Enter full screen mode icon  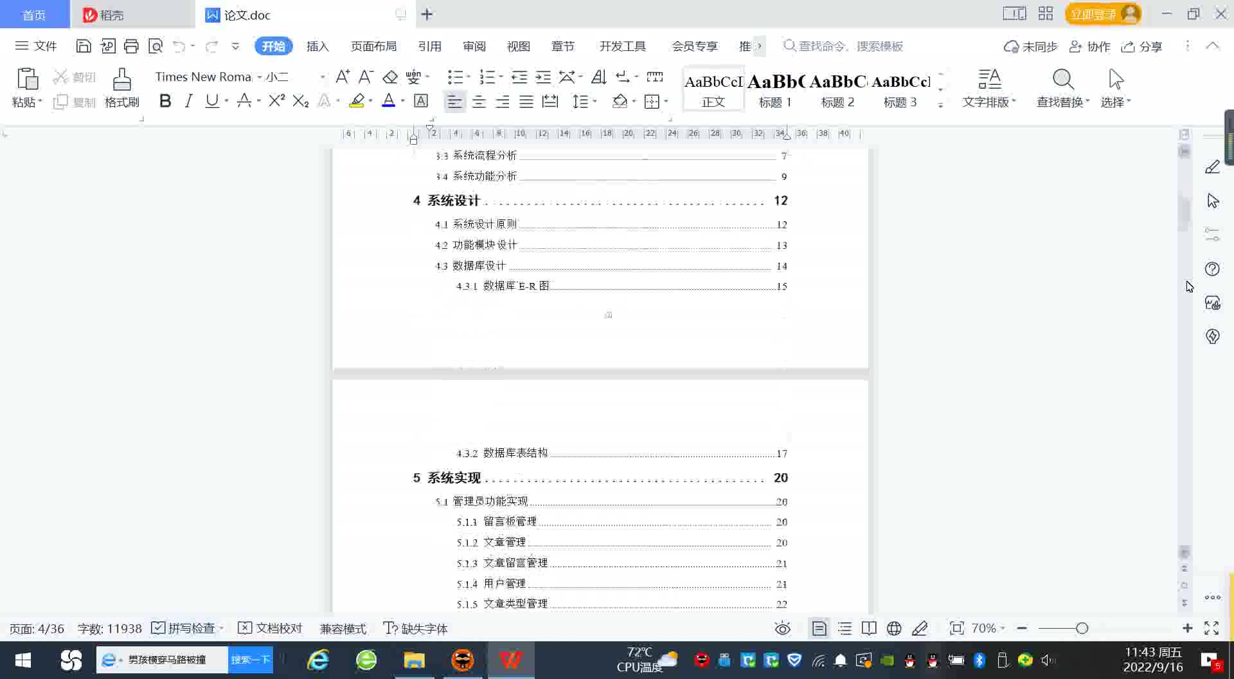coord(1212,628)
